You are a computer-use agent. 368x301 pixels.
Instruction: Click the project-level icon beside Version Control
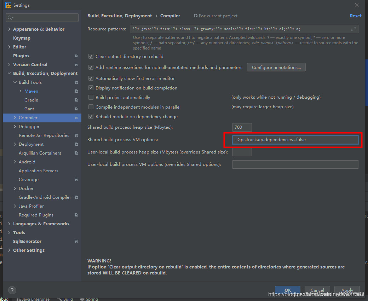coord(76,64)
